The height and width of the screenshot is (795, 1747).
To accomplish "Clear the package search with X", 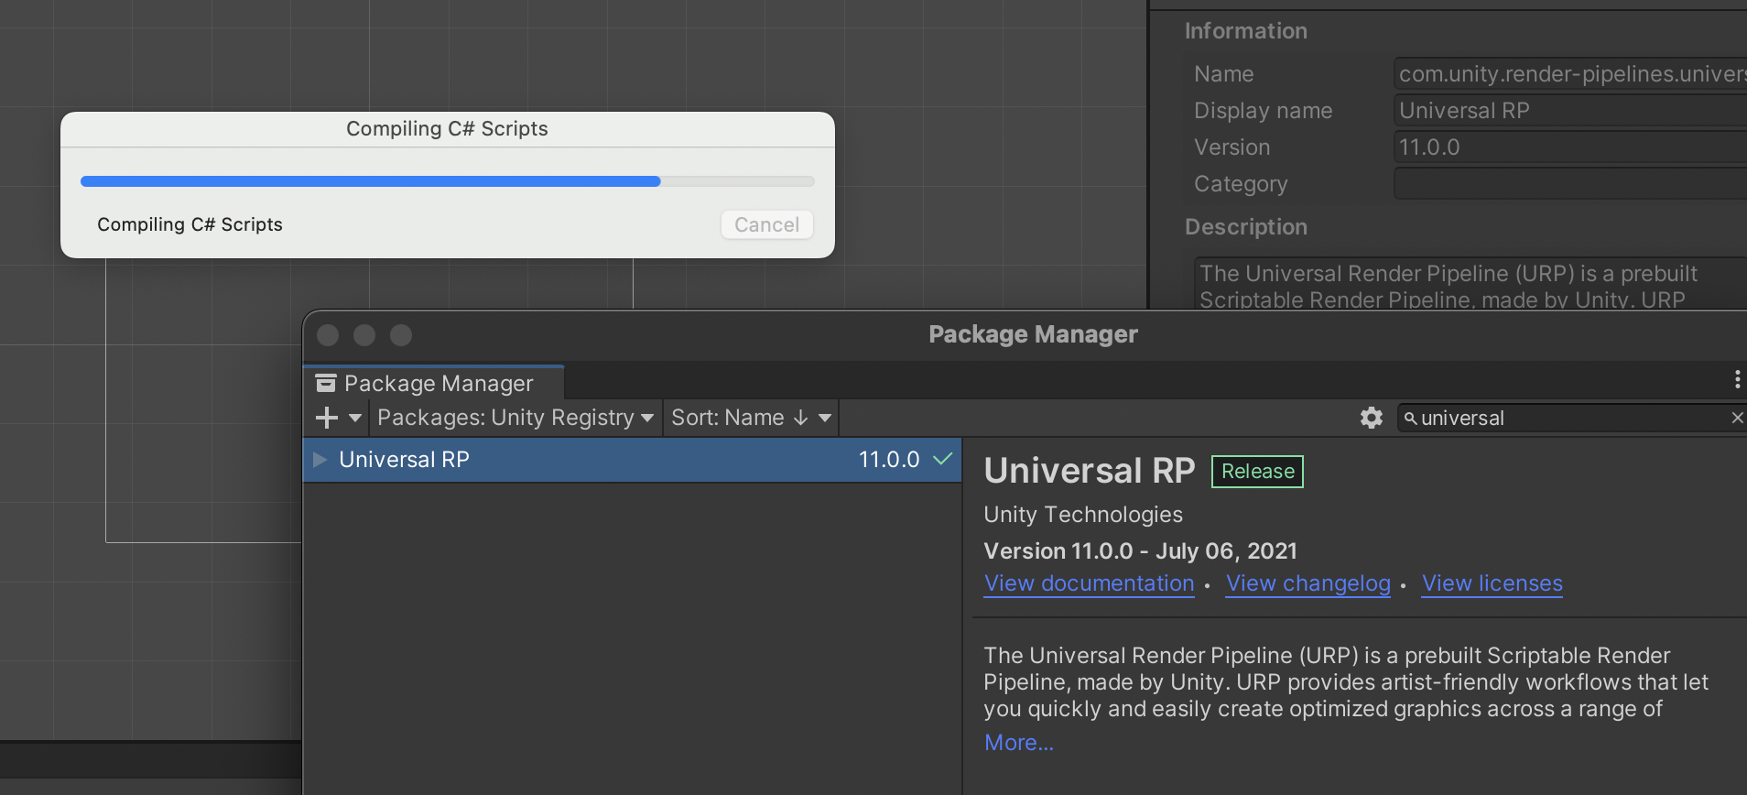I will tap(1737, 418).
